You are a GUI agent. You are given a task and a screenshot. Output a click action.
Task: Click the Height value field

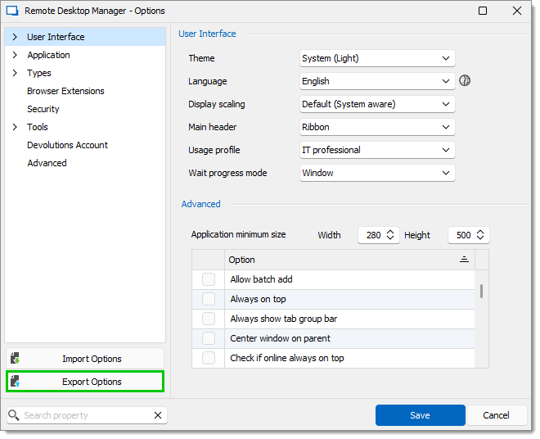click(x=463, y=235)
